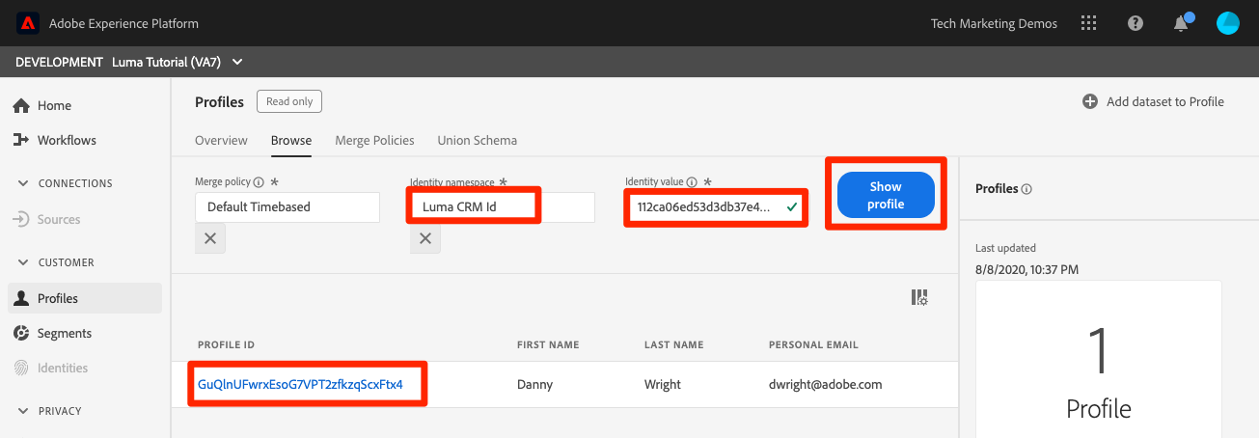Open the app switcher grid icon
The width and height of the screenshot is (1259, 438).
(1089, 23)
